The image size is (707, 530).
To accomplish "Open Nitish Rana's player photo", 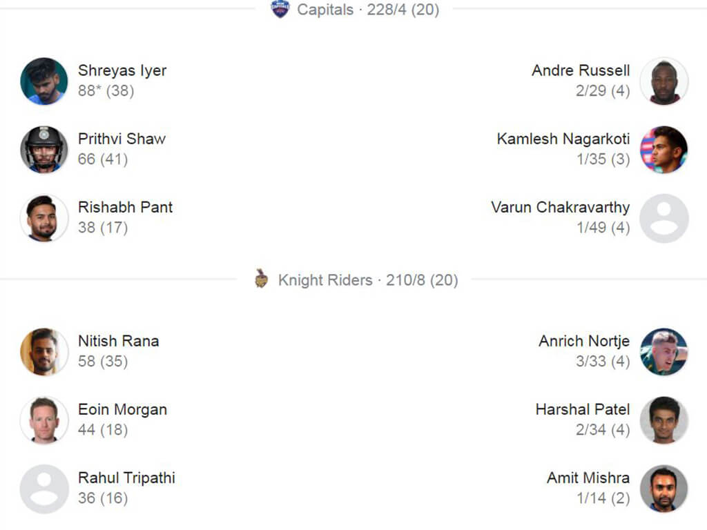I will coord(44,351).
